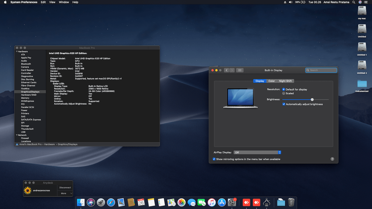This screenshot has height=209, width=372.
Task: Launch Siri from the Dock
Action: (x=91, y=202)
